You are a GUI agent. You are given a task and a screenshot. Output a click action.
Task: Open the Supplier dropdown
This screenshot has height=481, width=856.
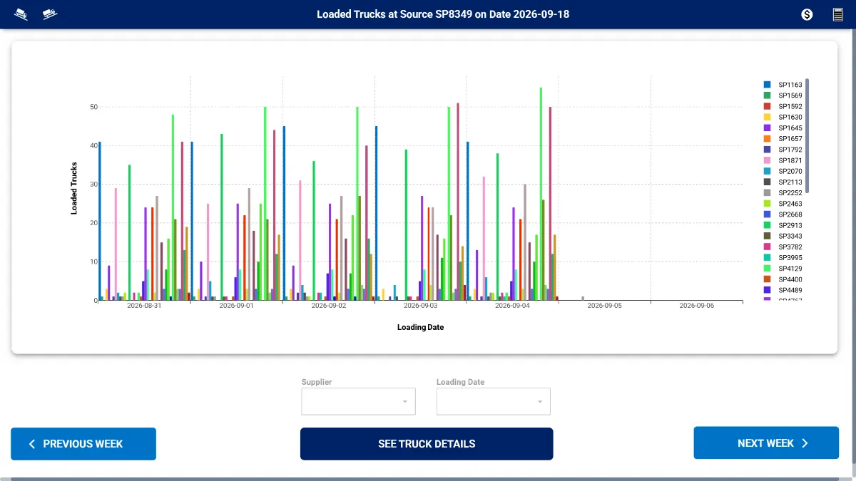coord(358,401)
